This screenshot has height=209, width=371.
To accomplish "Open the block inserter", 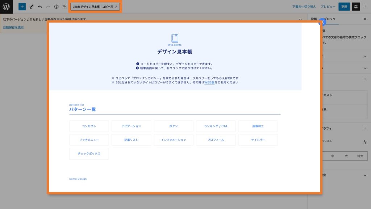I will (22, 6).
